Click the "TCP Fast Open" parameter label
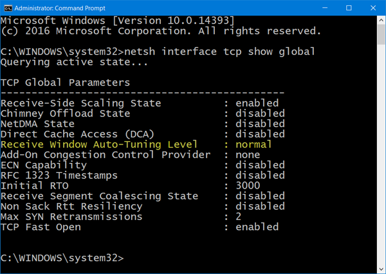 (41, 227)
